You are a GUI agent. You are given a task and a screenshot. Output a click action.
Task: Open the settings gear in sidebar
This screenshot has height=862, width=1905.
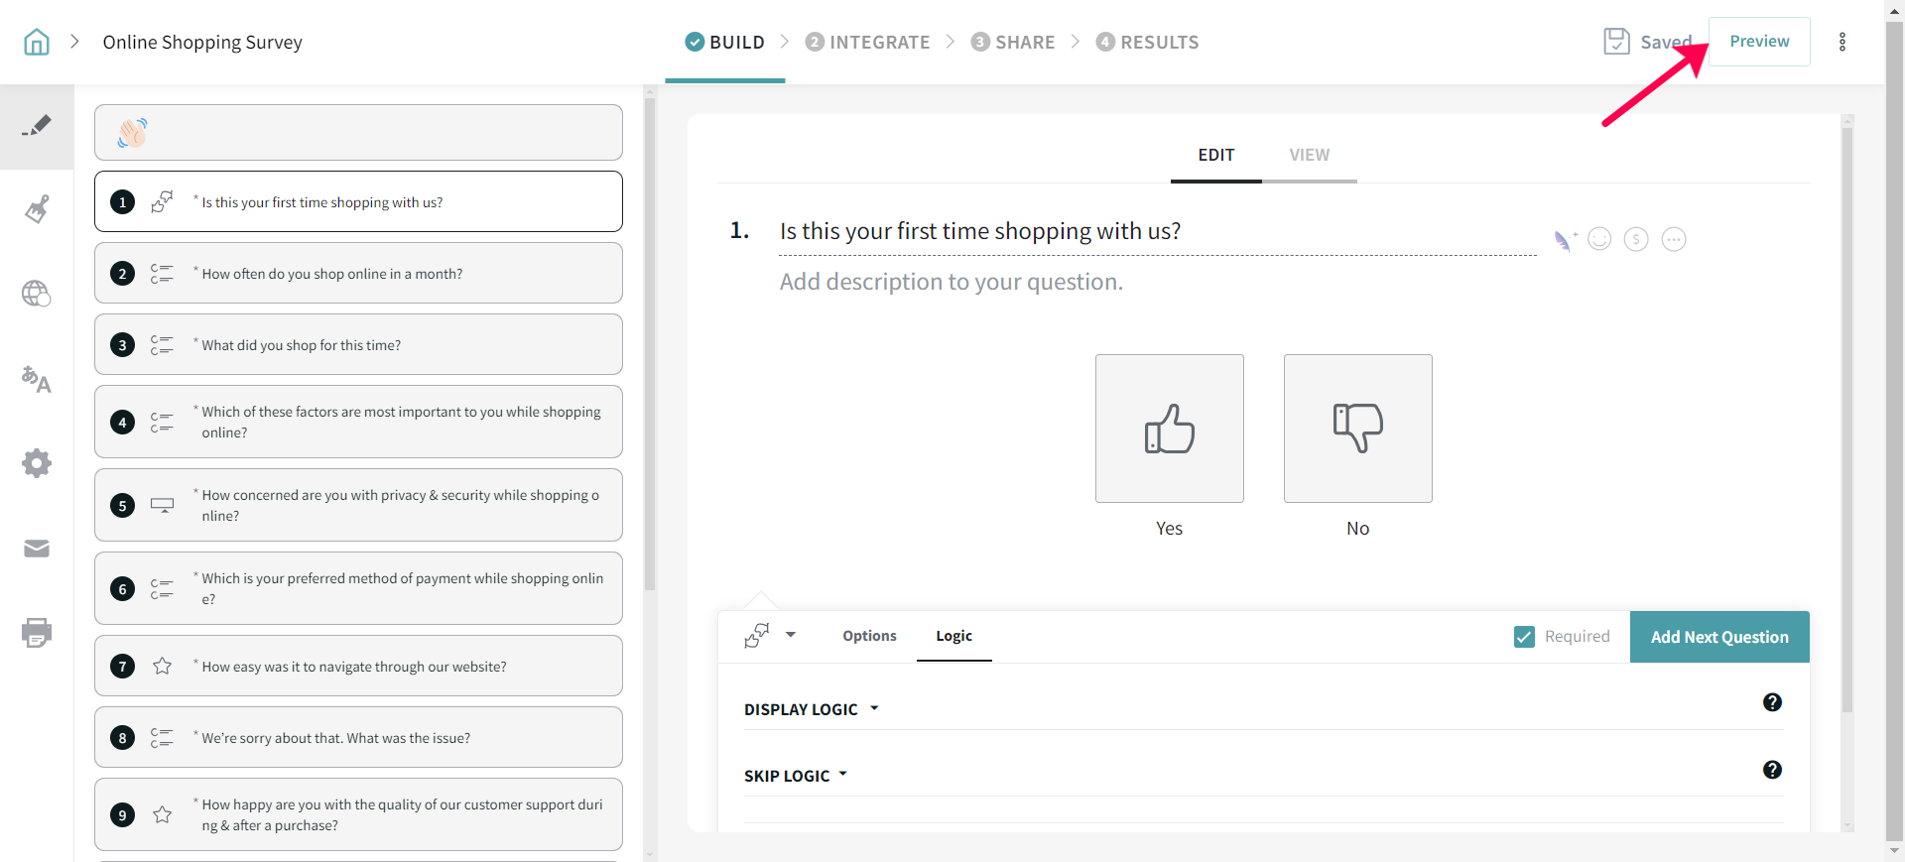37,463
